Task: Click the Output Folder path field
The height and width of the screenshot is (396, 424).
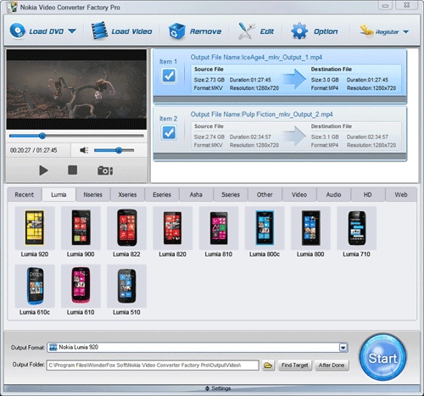Action: coord(153,365)
